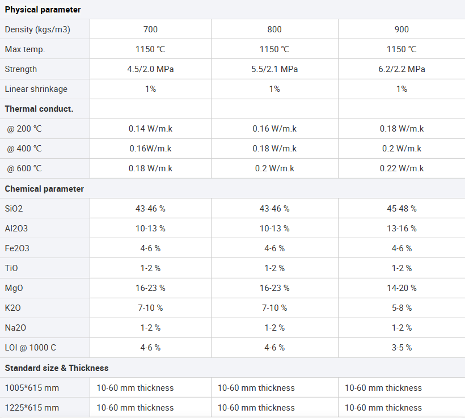Click Standard size & Thickness header
465x418 pixels.
tap(57, 368)
